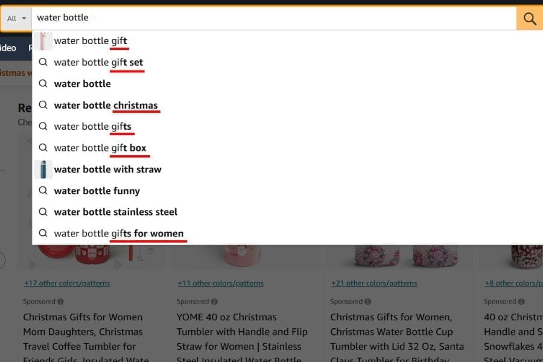Viewport: 543px width, 362px height.
Task: Choose the "water bottle christmas" suggestion
Action: coord(106,105)
